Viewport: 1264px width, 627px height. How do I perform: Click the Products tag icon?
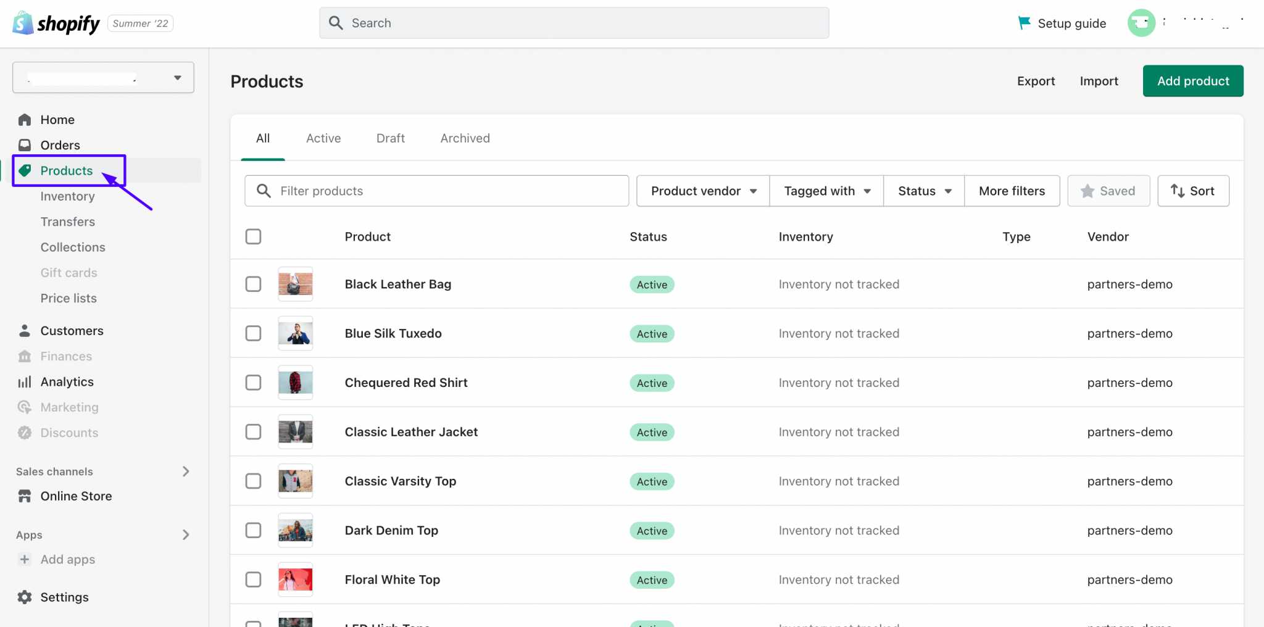coord(25,170)
